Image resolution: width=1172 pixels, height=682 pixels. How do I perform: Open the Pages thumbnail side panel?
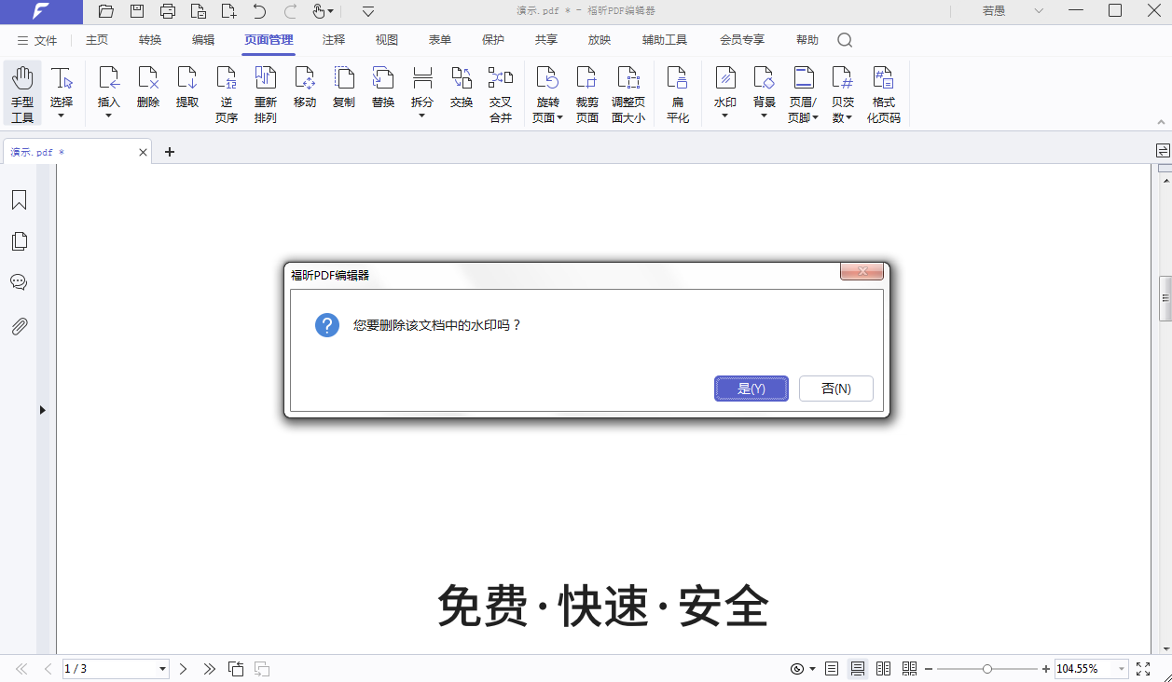click(19, 241)
